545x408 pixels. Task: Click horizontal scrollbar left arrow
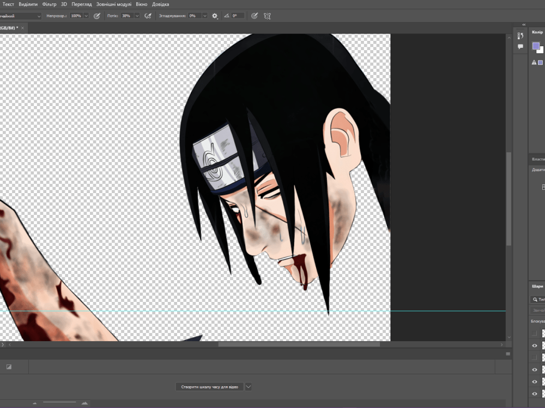point(10,344)
